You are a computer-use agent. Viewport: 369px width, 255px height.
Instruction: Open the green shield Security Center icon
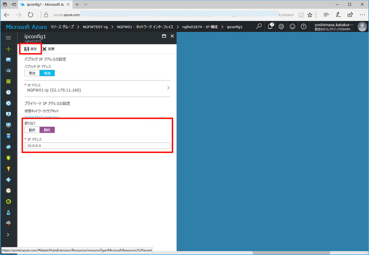(x=8, y=158)
